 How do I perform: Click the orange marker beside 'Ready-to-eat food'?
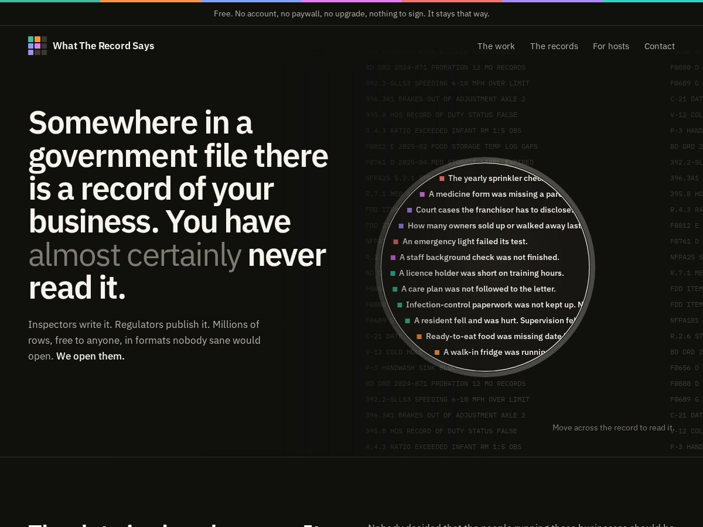(x=419, y=336)
